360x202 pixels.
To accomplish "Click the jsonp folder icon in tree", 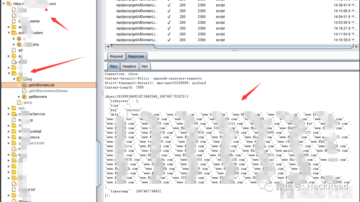I will tap(20, 79).
